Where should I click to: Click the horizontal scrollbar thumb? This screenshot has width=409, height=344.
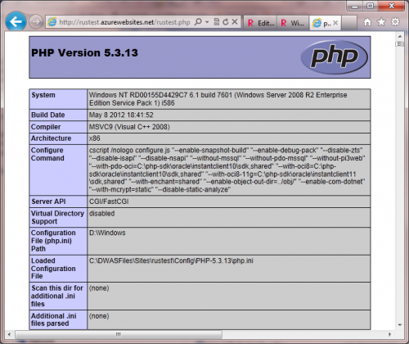pos(119,334)
